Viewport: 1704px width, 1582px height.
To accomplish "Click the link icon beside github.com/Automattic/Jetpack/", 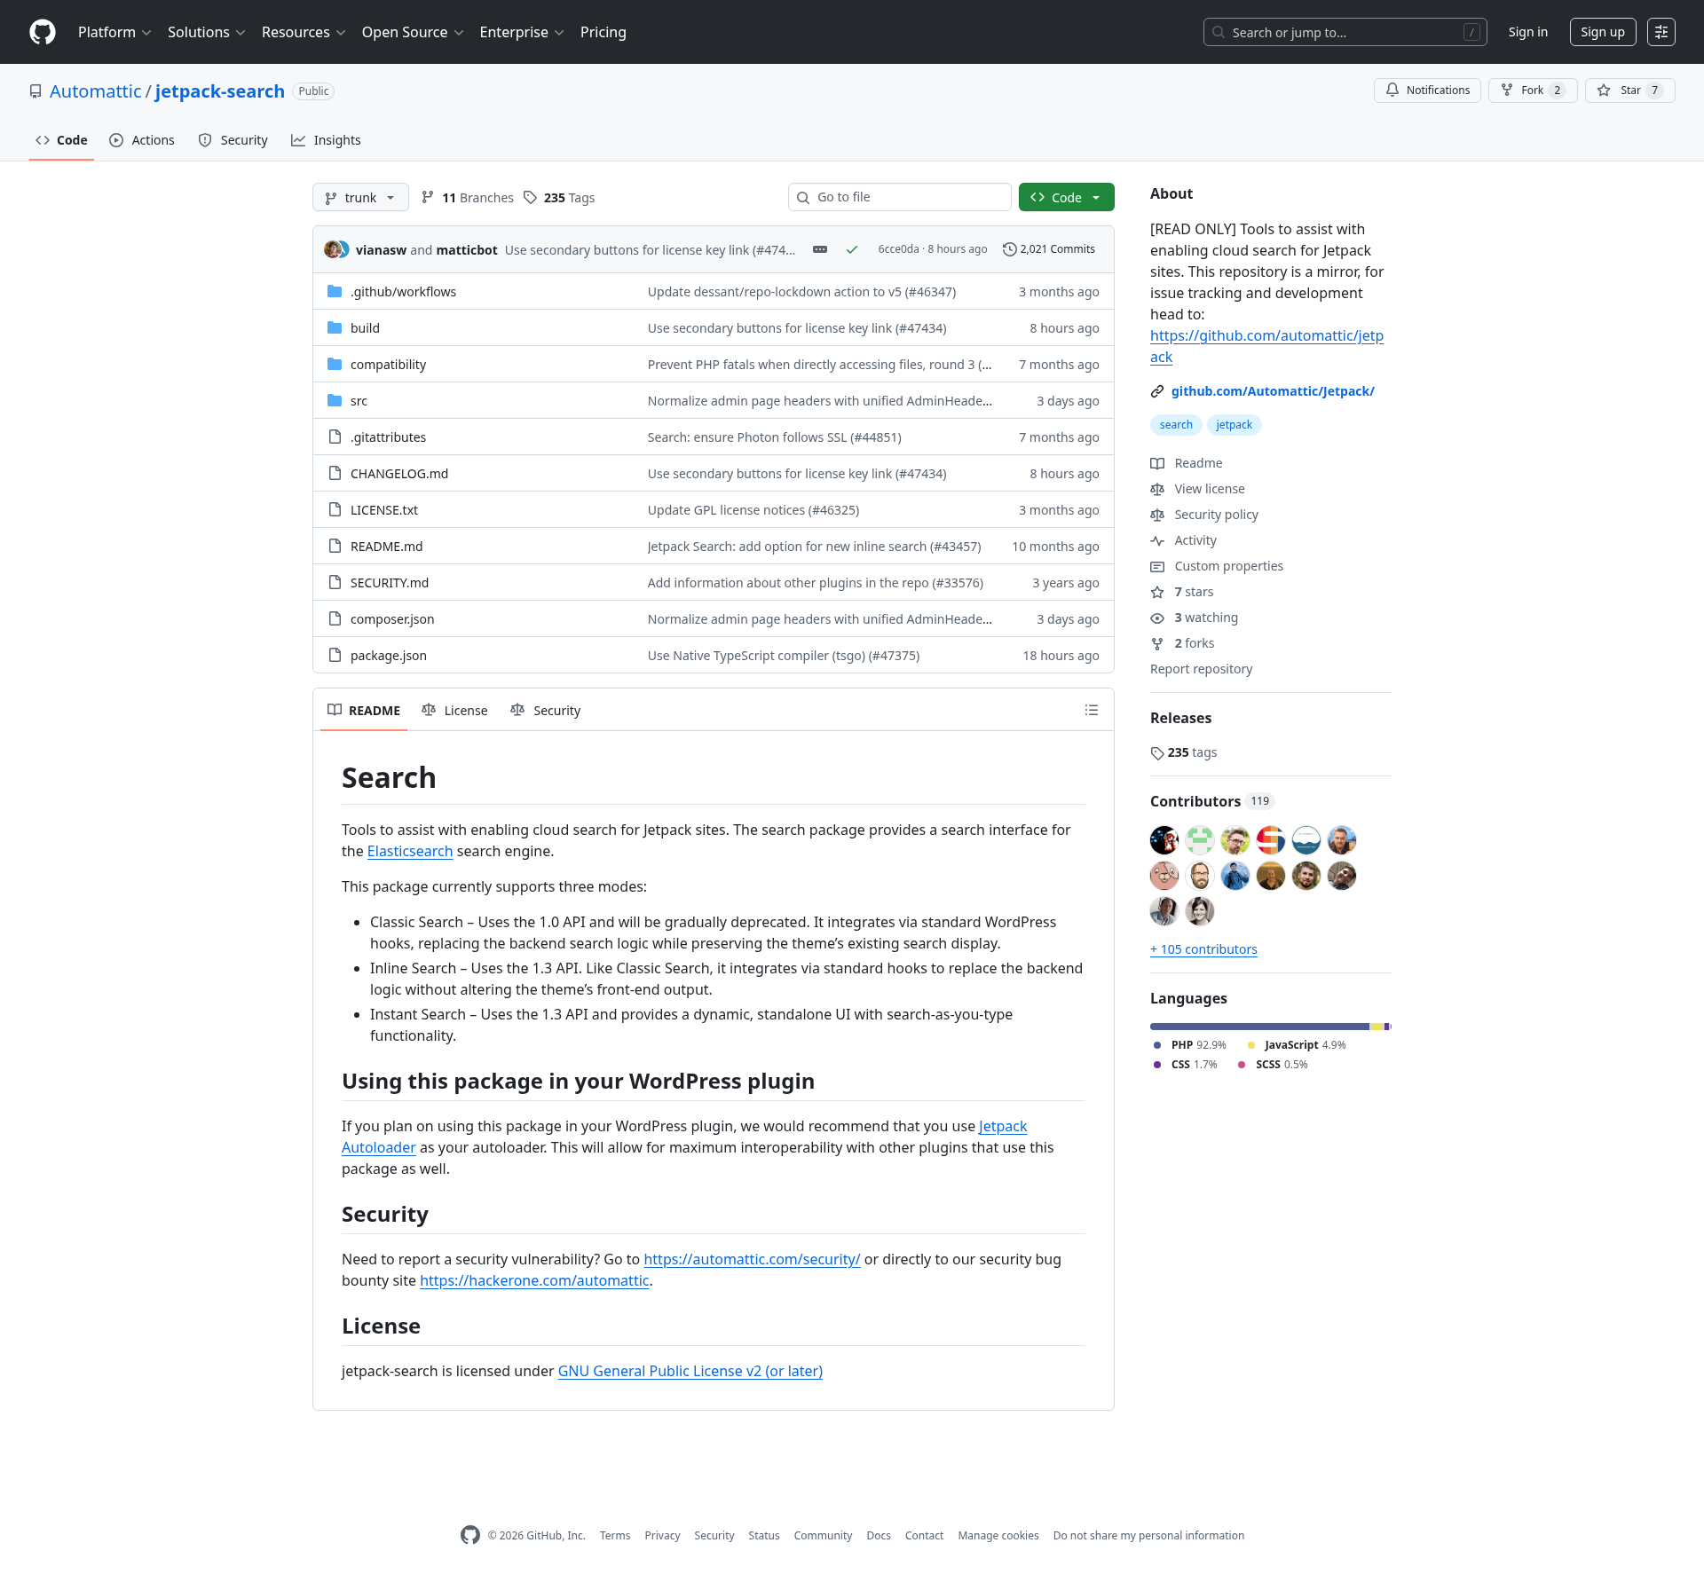I will [x=1157, y=391].
